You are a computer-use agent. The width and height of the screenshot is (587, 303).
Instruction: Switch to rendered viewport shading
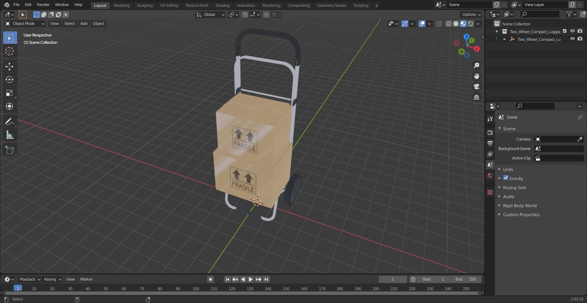click(471, 24)
